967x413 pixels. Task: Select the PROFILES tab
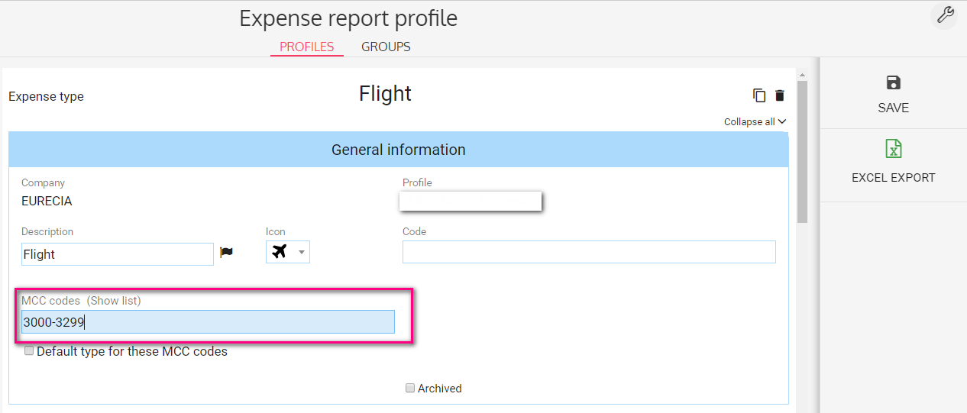(307, 47)
